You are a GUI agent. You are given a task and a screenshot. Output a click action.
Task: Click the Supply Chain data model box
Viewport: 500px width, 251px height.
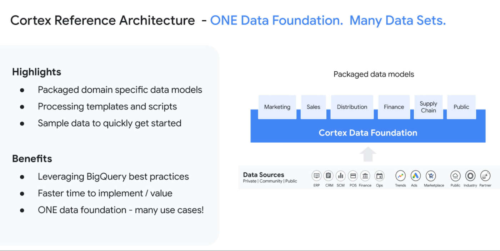coord(428,107)
